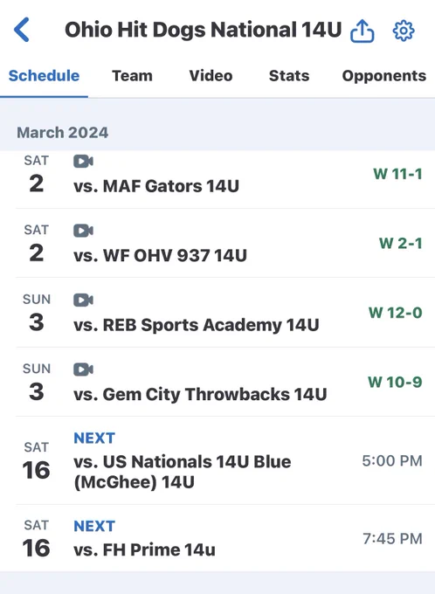Image resolution: width=435 pixels, height=594 pixels.
Task: Open video icon for MAF Gators game
Action: [83, 162]
